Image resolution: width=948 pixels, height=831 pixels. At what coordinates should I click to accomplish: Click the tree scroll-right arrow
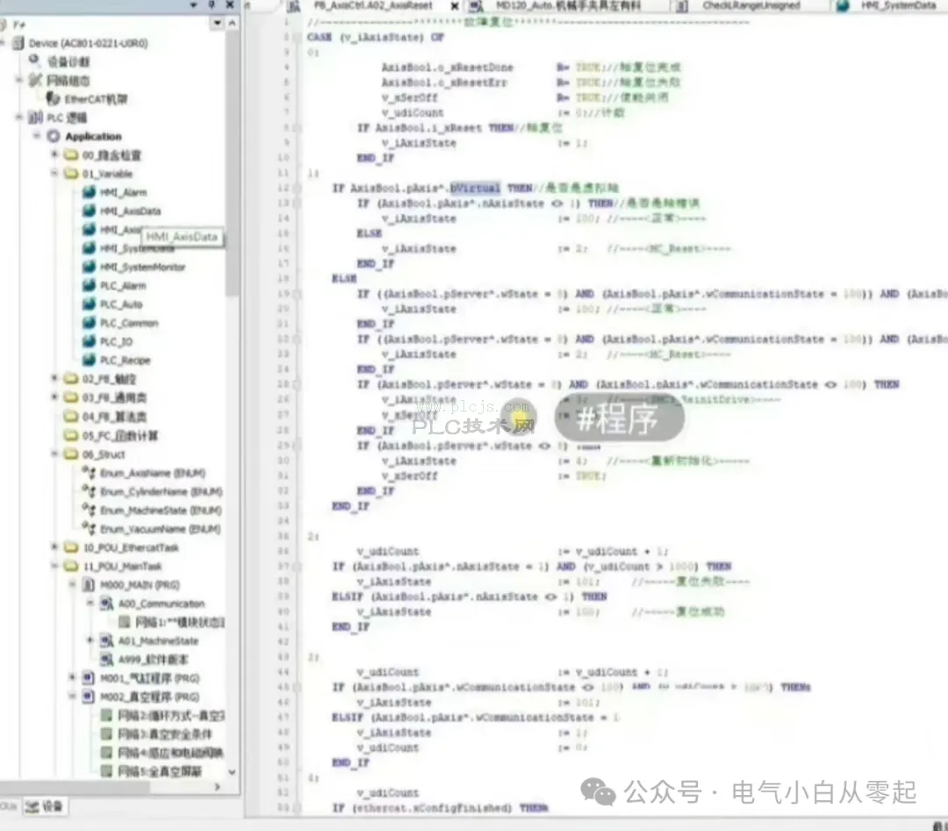pyautogui.click(x=218, y=787)
